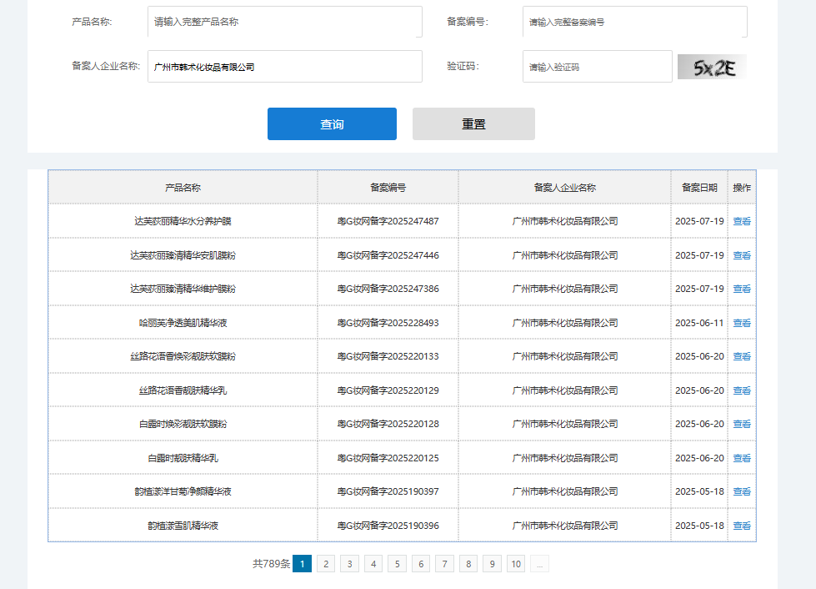Image resolution: width=816 pixels, height=589 pixels.
Task: Open 查看 for 丝路花语香靓肤精华乳
Action: [741, 390]
